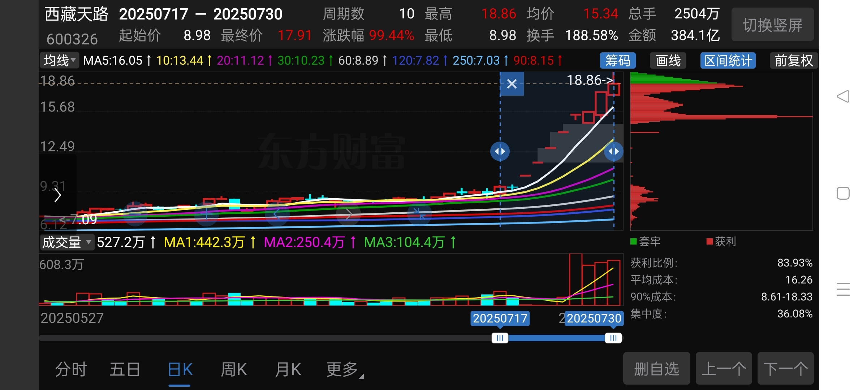Tap 切换竖屏 to switch to portrait

click(x=773, y=25)
